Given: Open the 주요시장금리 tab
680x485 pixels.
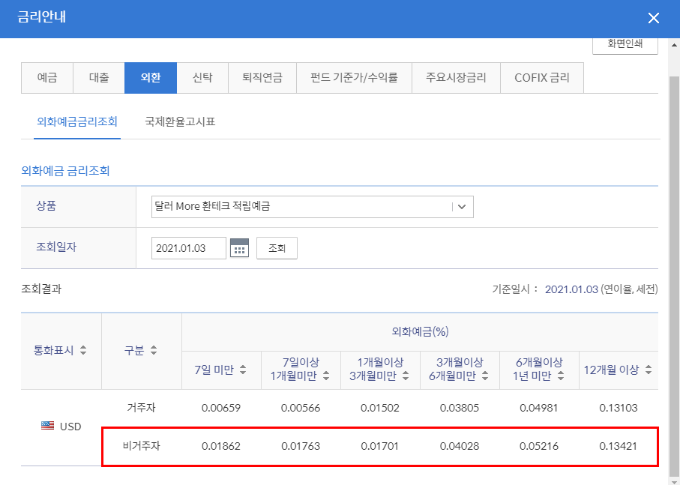Looking at the screenshot, I should pos(457,78).
